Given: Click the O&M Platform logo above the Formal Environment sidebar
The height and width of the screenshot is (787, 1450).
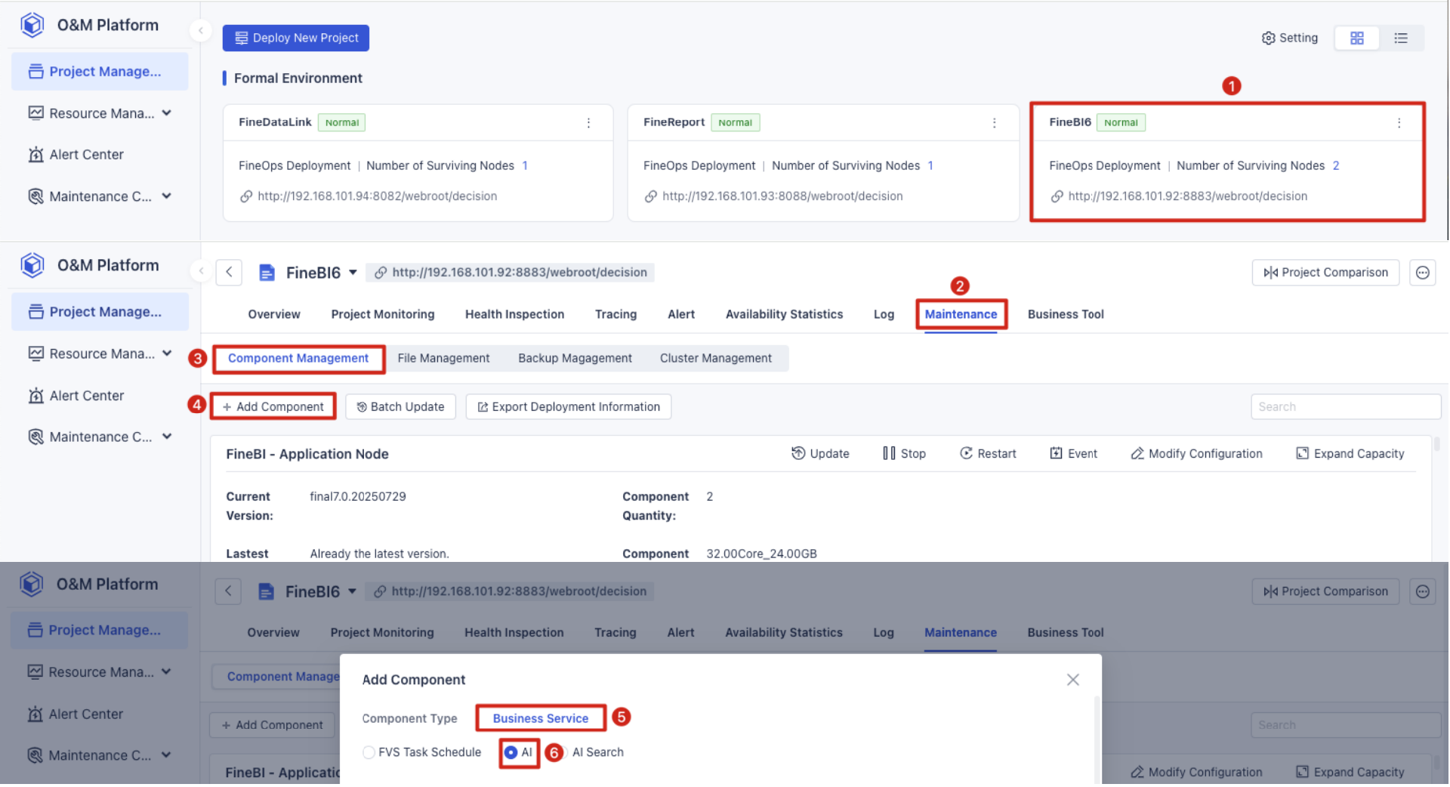Looking at the screenshot, I should (32, 25).
